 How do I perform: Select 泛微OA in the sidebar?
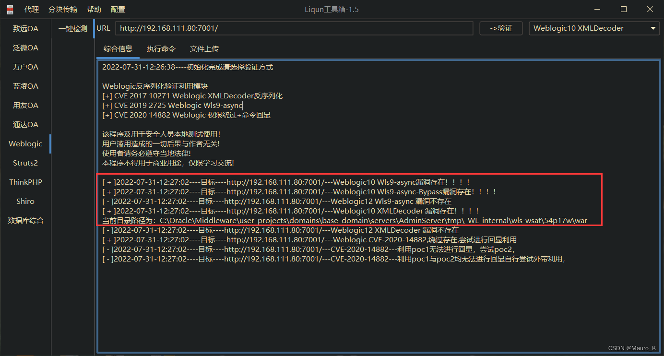(x=25, y=48)
